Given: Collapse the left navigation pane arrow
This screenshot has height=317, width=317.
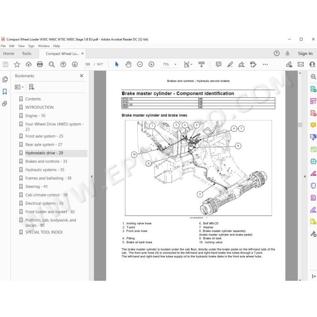Looking at the screenshot, I should click(91, 176).
